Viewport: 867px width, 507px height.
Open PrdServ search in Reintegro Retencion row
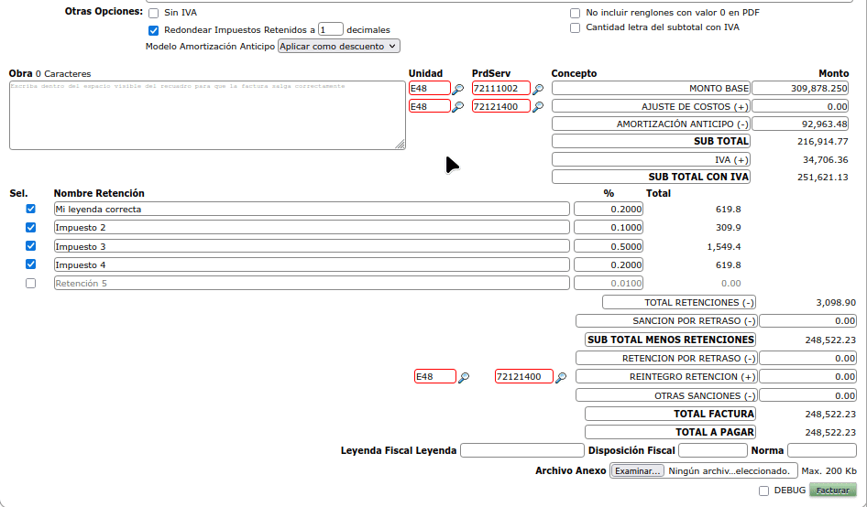coord(561,377)
